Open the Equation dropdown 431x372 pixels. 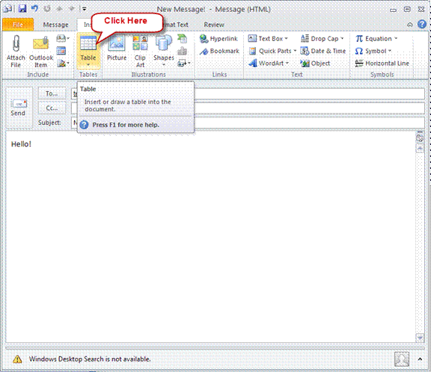click(x=376, y=39)
